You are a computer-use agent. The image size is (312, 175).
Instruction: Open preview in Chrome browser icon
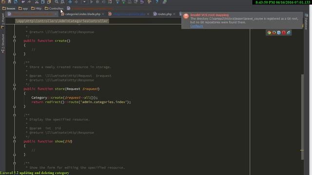point(269,33)
